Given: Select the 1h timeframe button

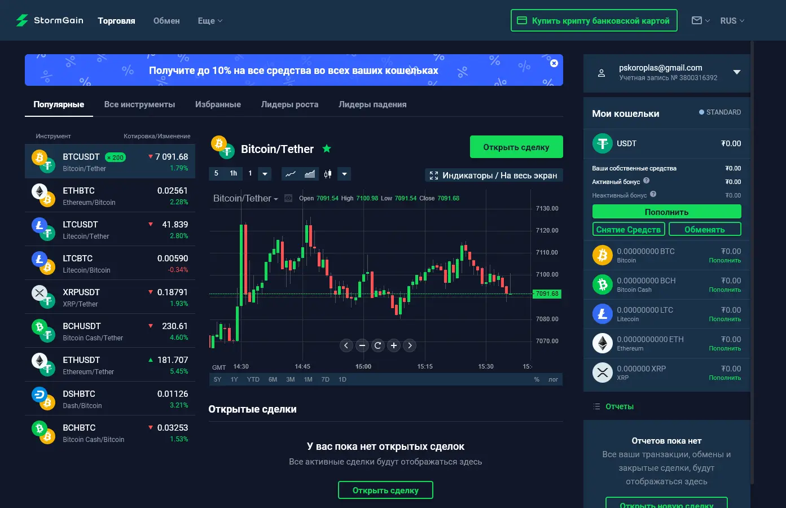Looking at the screenshot, I should click(234, 174).
